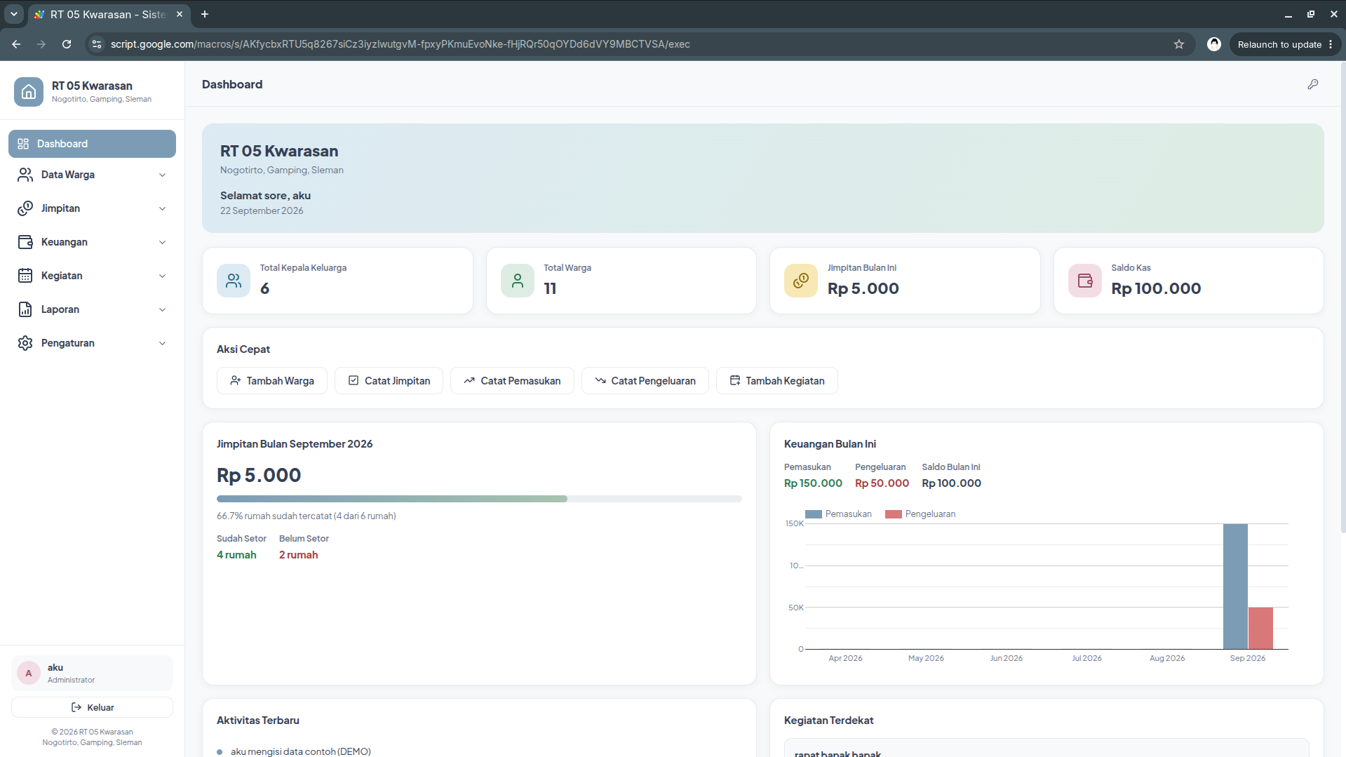Toggle the Pengeluaran legend swatch in chart

pyautogui.click(x=894, y=514)
